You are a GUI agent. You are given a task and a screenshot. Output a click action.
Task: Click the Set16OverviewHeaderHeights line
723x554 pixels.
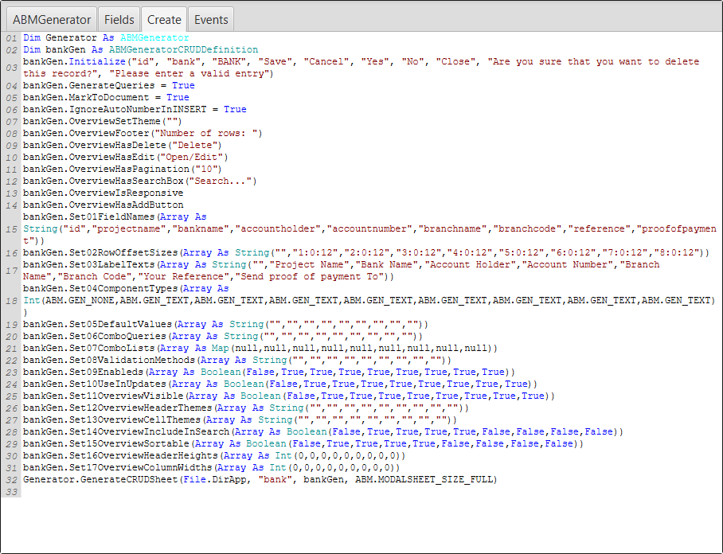pos(214,456)
